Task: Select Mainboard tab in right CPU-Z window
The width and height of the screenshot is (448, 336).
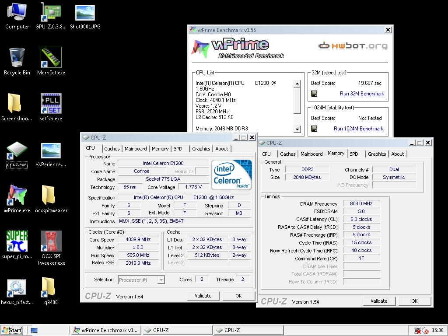Action: [311, 154]
